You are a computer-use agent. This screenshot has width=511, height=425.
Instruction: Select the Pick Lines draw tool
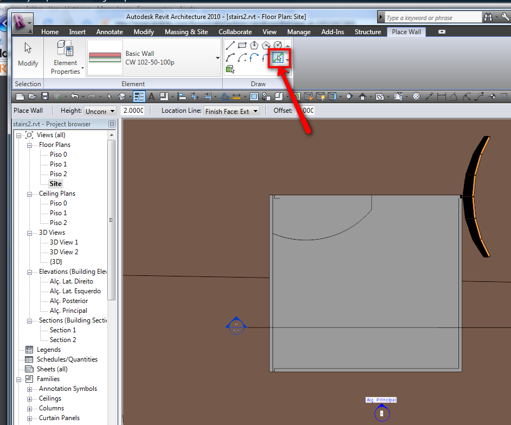(278, 57)
